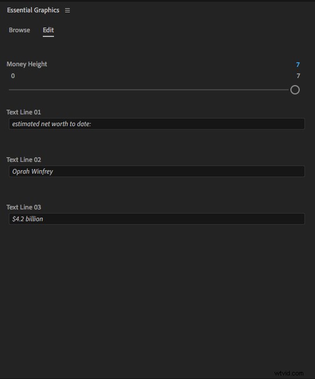Screen dimensions: 315x379
Task: Click the Text Line 02 label
Action: [23, 160]
